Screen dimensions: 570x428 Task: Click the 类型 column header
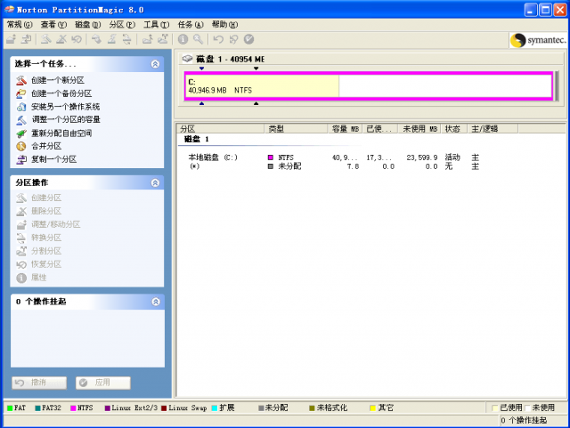pos(296,129)
